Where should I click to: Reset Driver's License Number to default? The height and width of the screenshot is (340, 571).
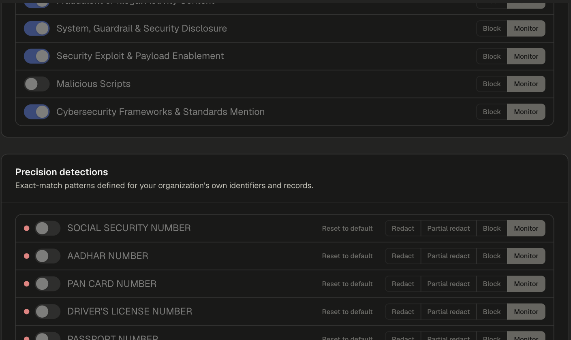[x=347, y=312]
